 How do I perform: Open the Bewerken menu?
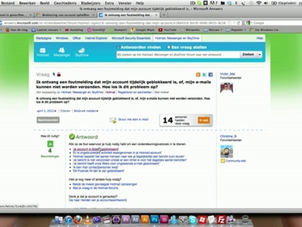point(27,3)
